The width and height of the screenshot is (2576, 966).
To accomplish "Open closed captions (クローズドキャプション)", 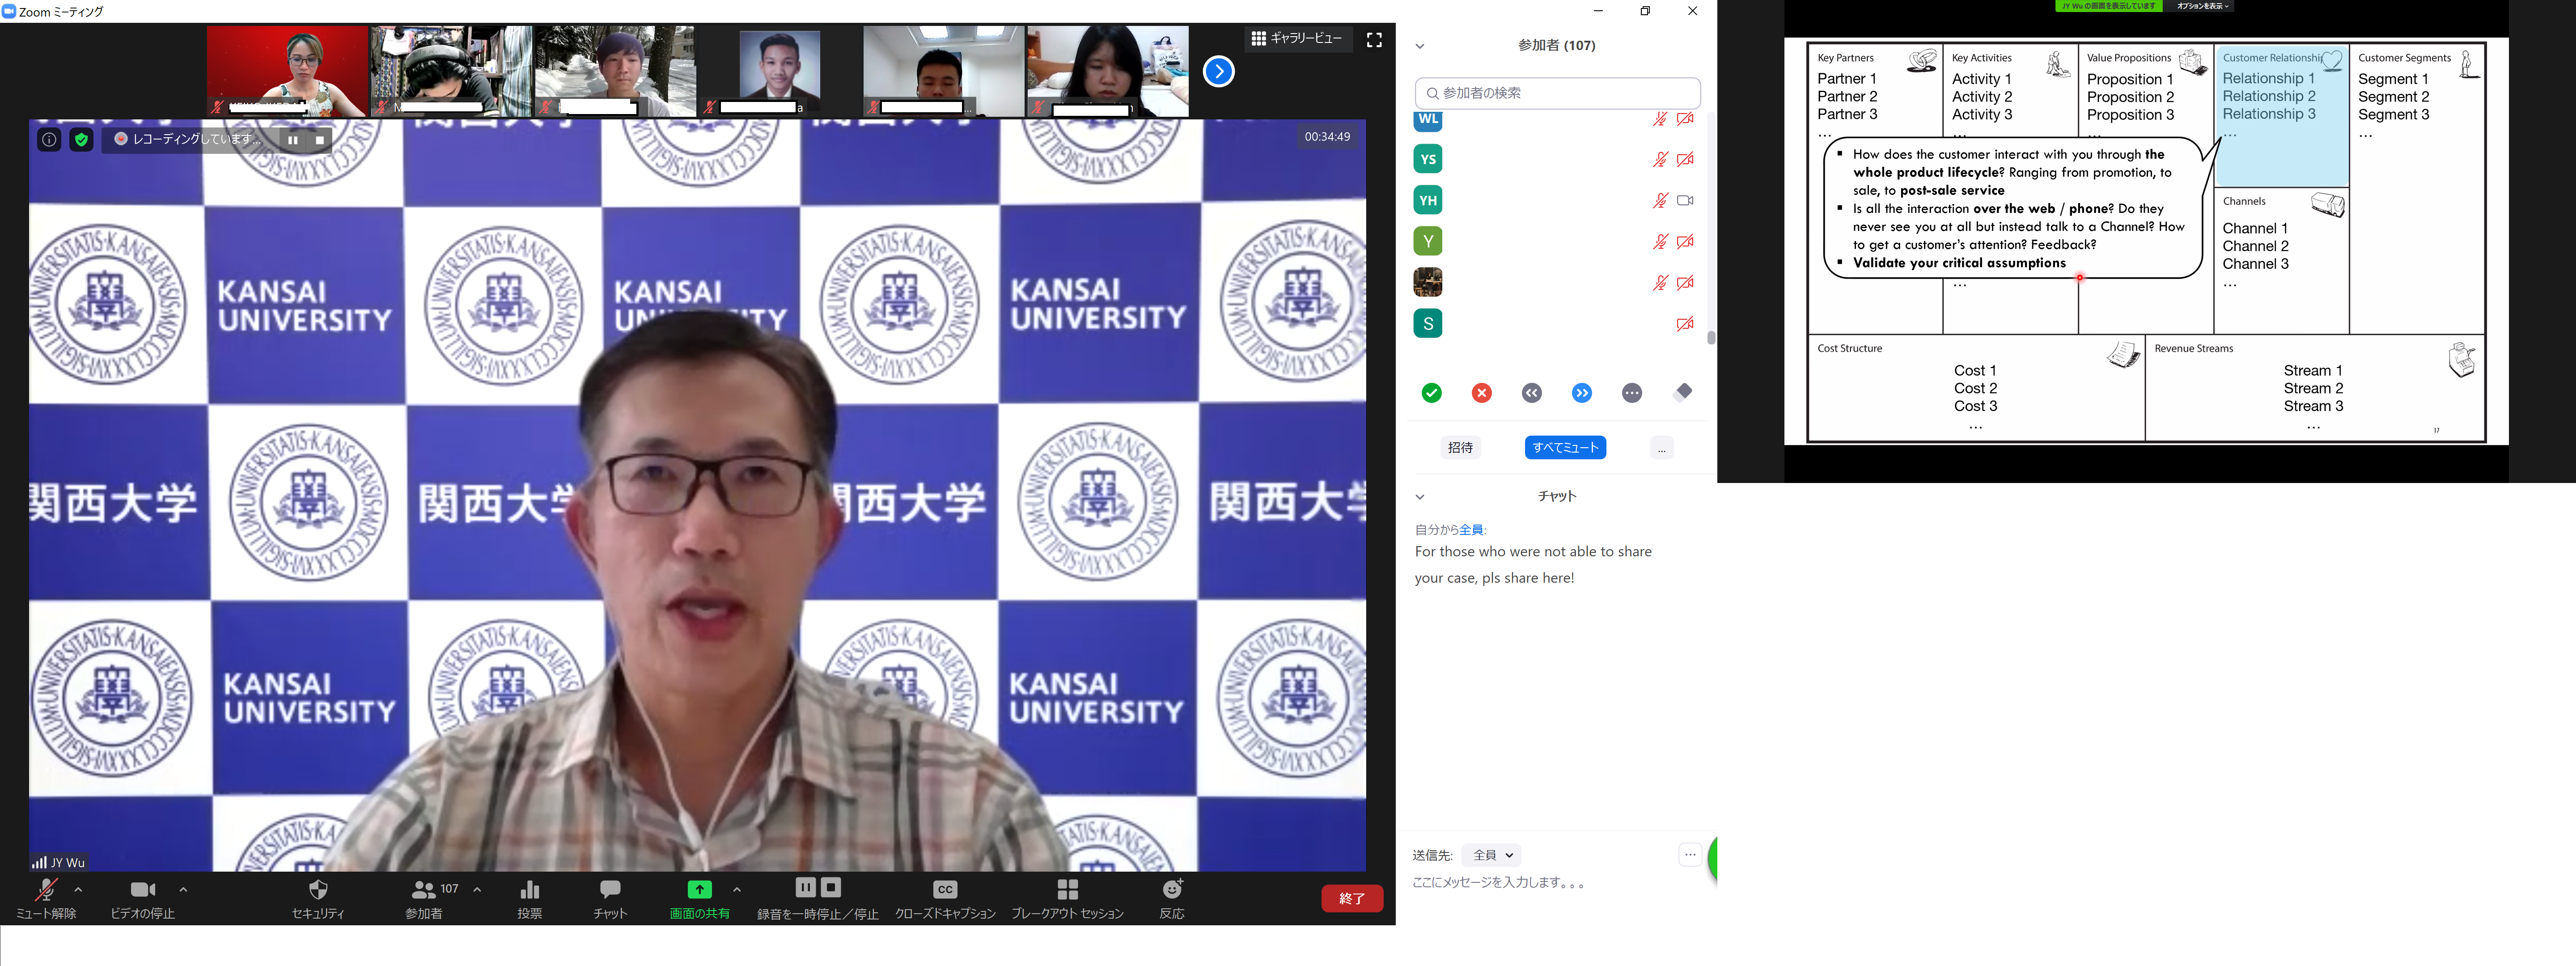I will 945,898.
